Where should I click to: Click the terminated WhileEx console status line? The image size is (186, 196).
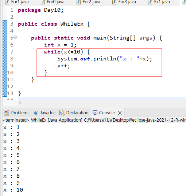point(94,120)
